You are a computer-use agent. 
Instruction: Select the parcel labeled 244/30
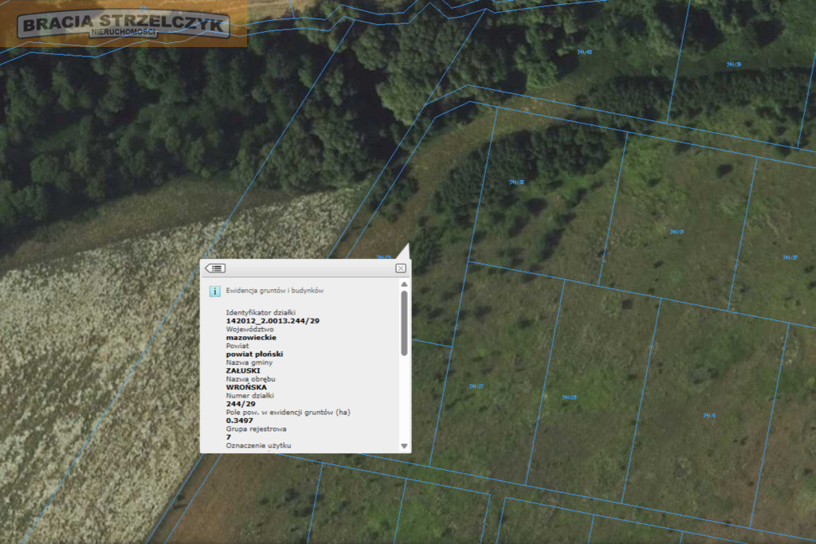click(516, 182)
